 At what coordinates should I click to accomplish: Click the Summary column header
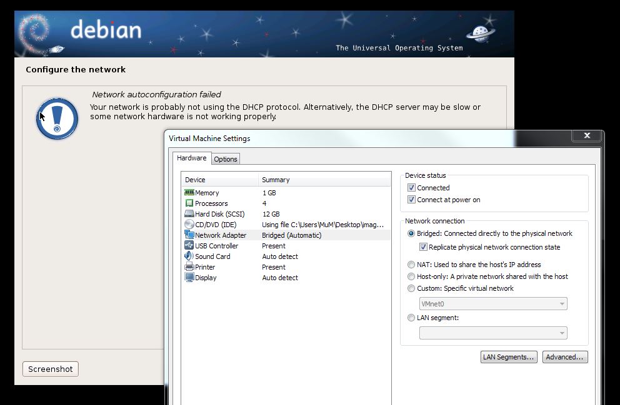click(324, 180)
